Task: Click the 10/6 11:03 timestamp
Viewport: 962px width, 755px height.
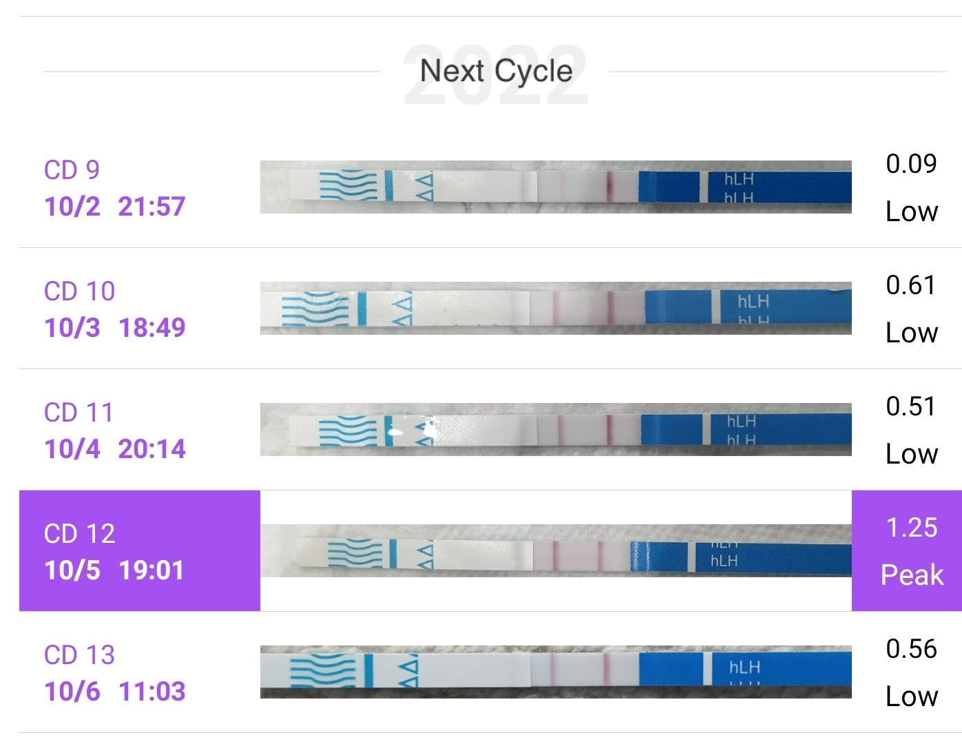Action: click(x=115, y=692)
